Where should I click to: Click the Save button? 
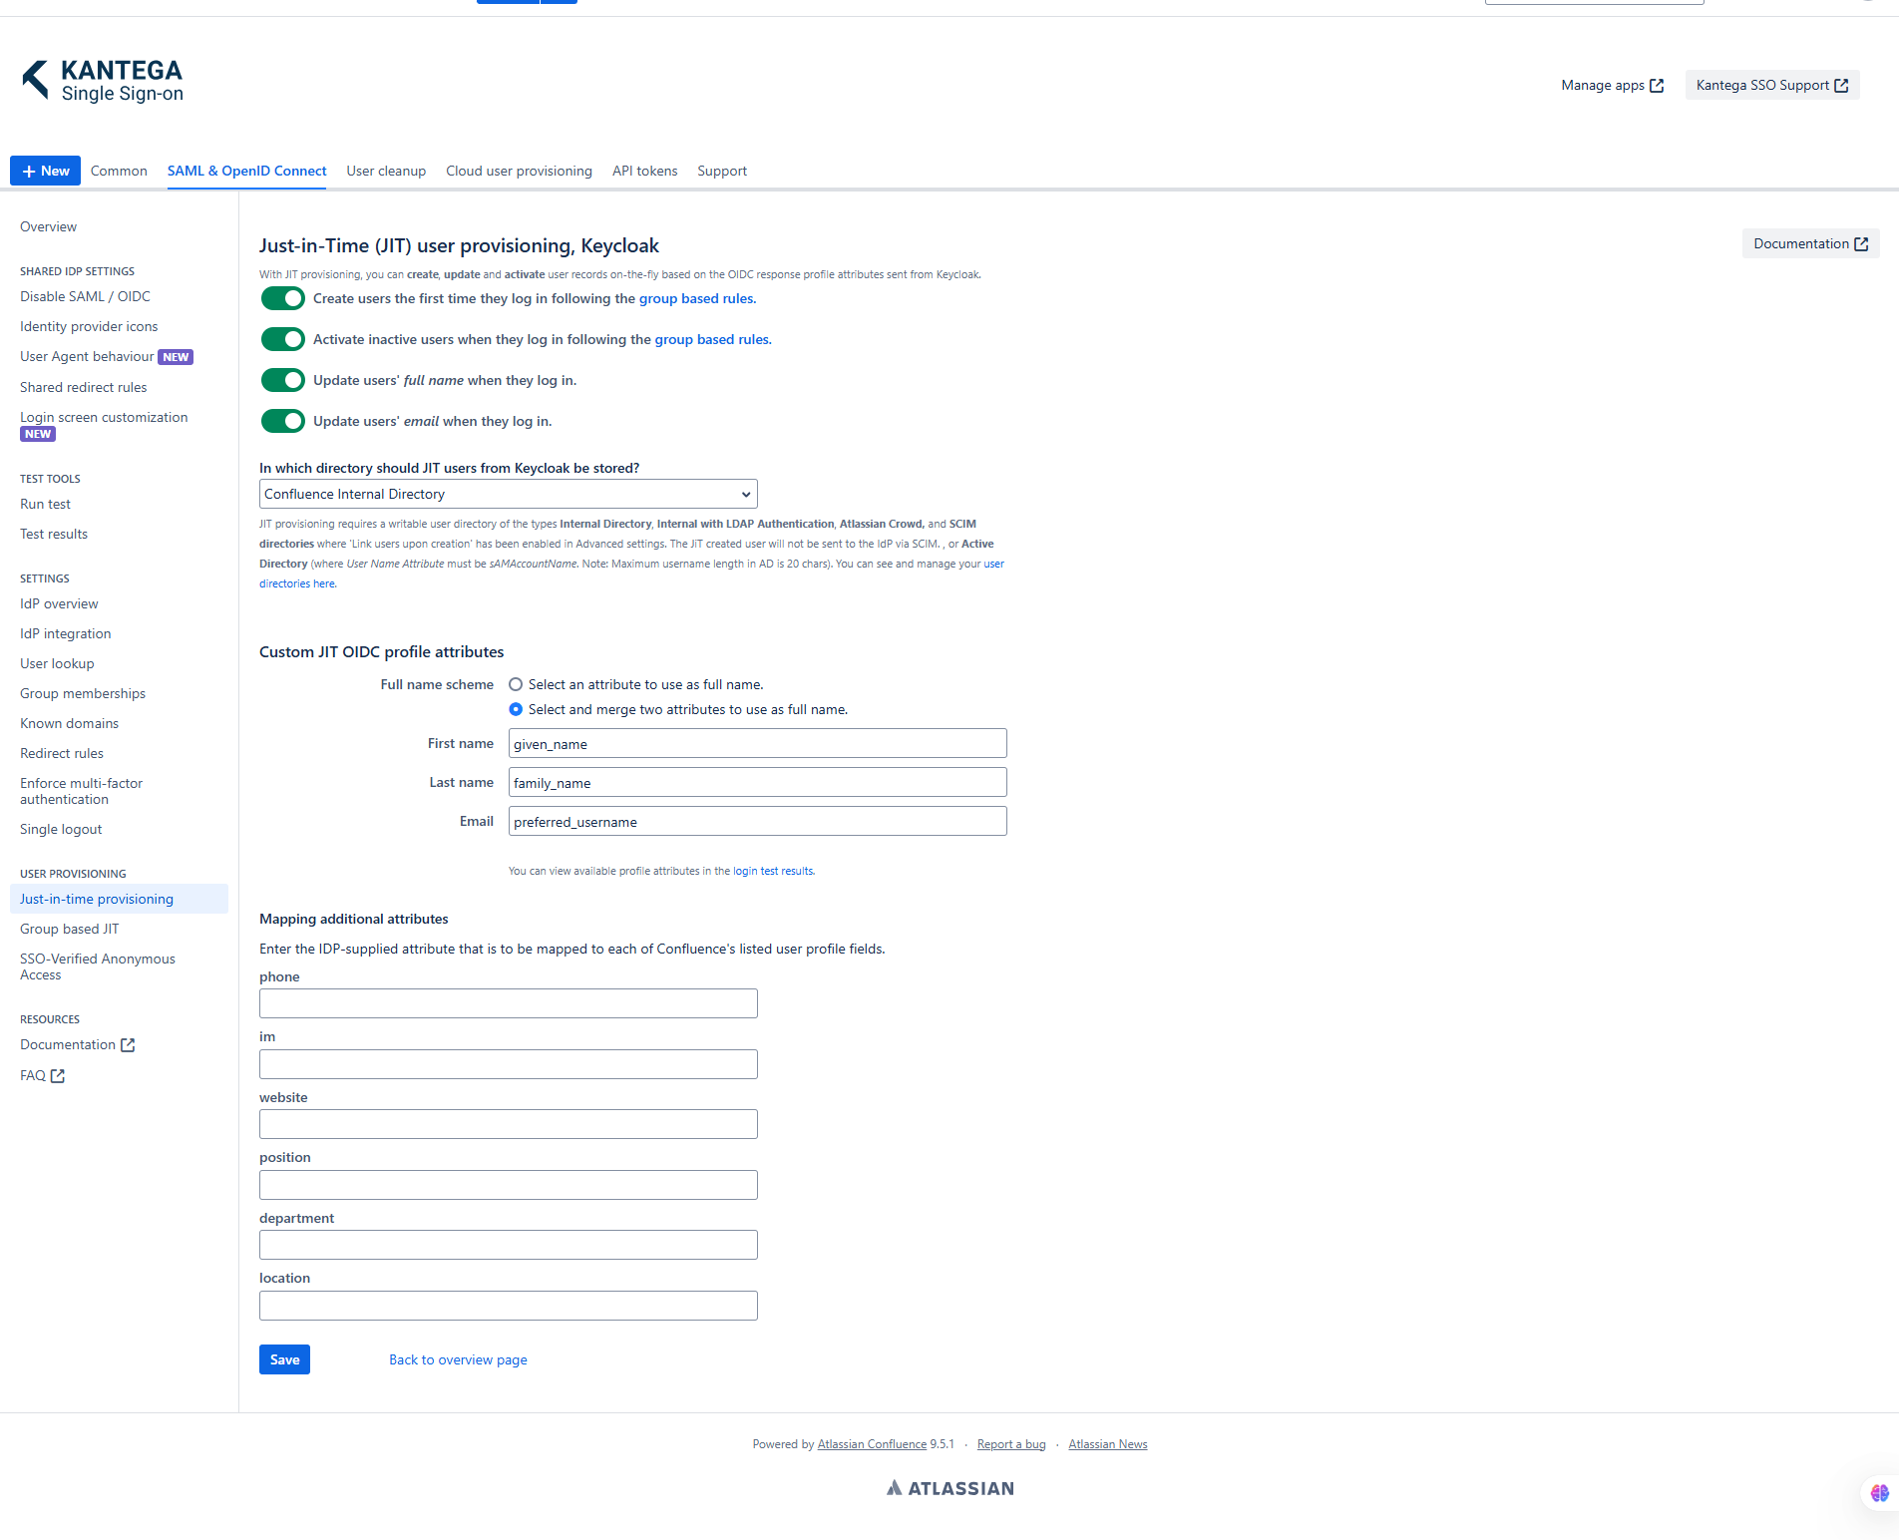[x=284, y=1360]
